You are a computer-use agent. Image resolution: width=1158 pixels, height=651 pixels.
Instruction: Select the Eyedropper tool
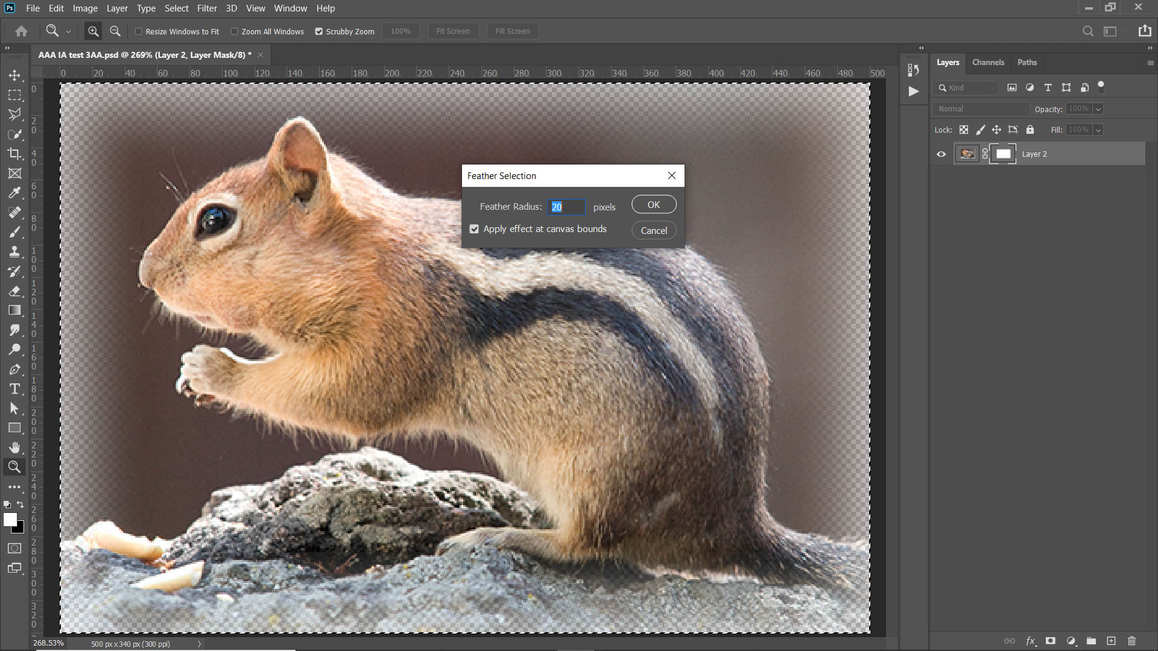coord(14,193)
